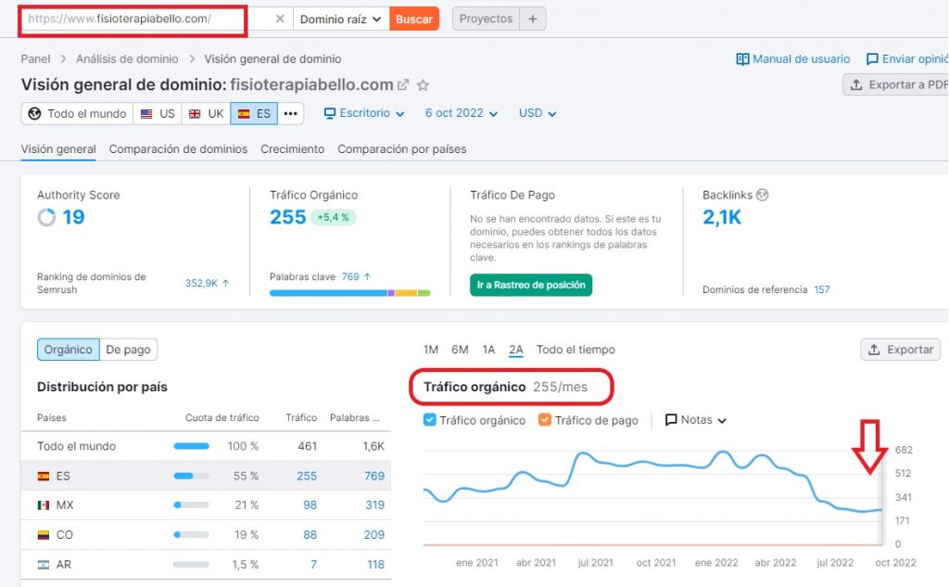Click the star icon to favorite the domain
Screen dimensions: 949x587
pos(424,84)
